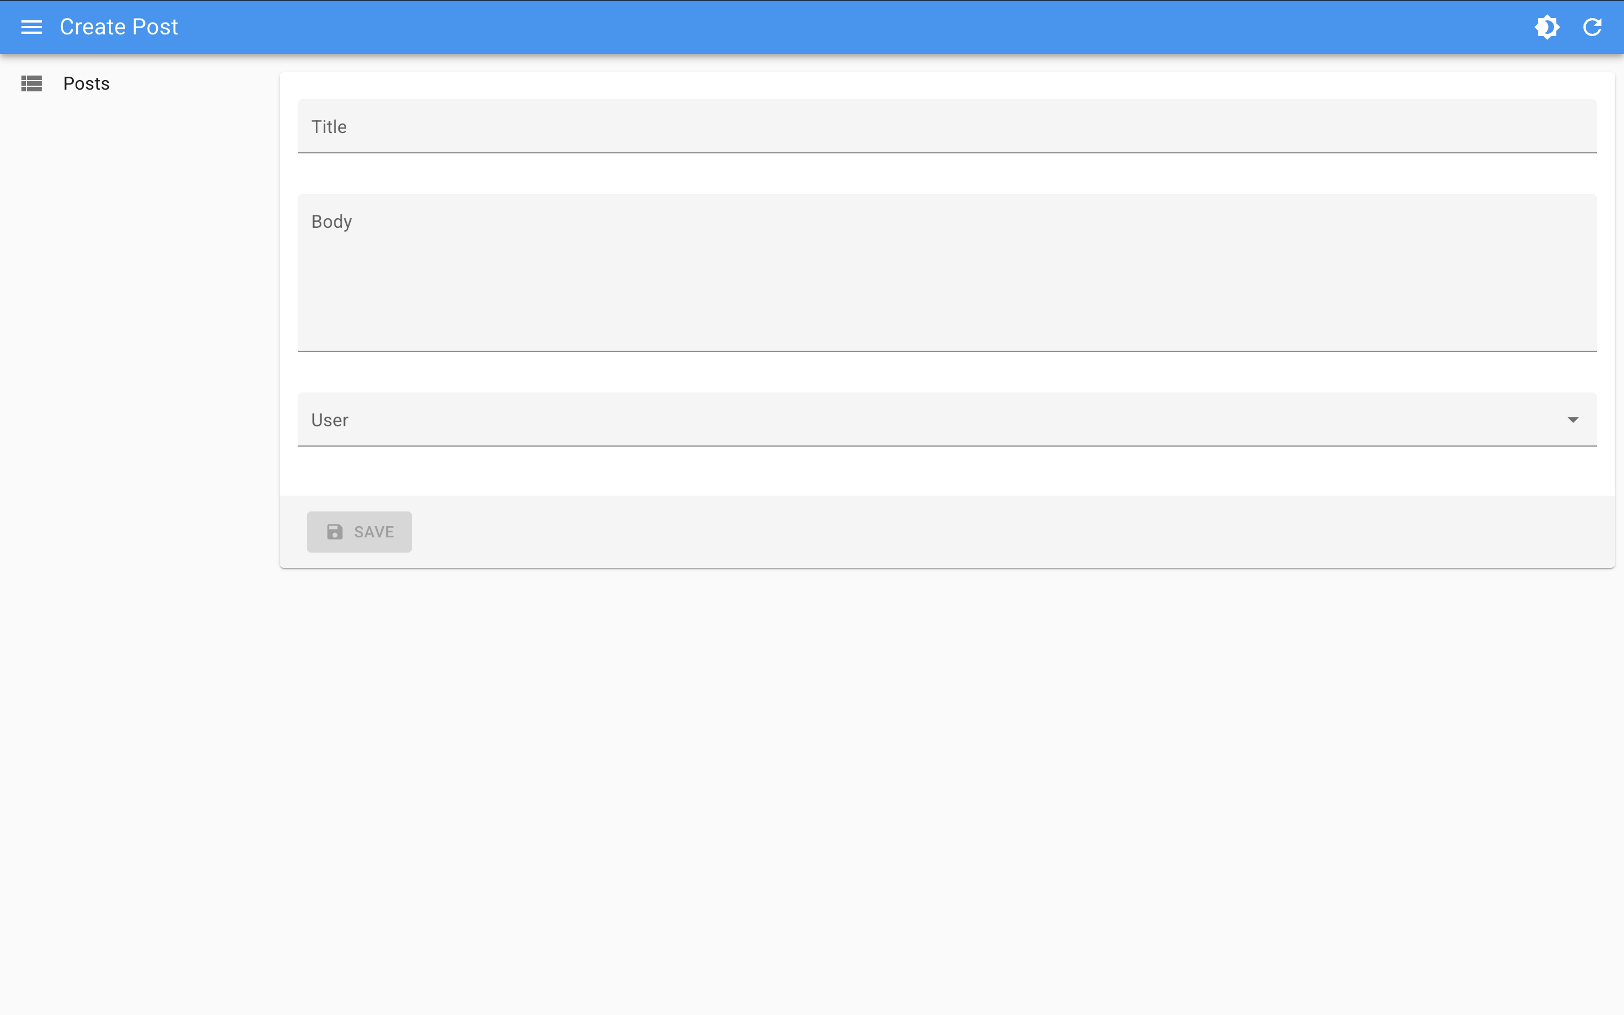Open the User select field
This screenshot has width=1624, height=1015.
pos(872,420)
